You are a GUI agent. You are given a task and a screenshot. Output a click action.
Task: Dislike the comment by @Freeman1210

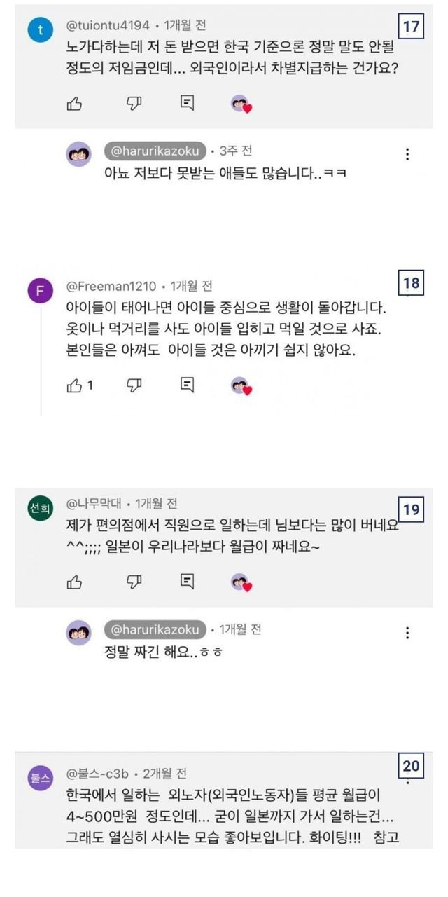(134, 385)
